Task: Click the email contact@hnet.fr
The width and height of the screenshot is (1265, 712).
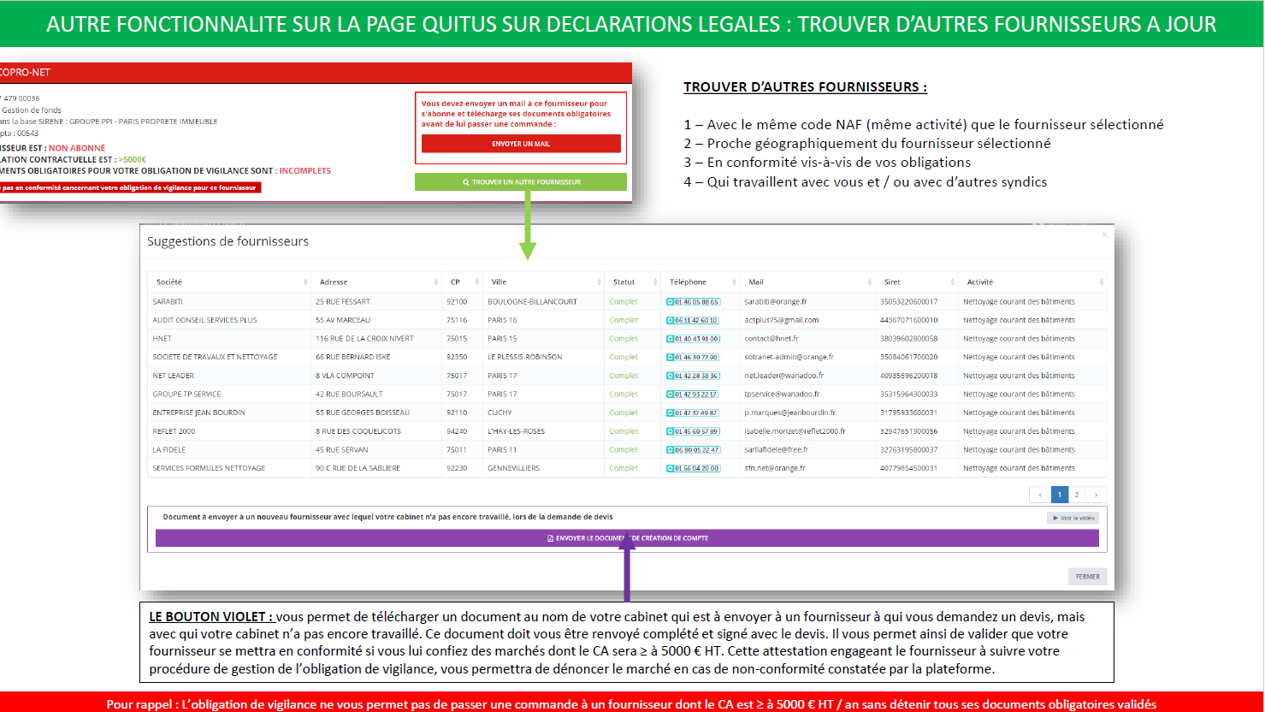Action: pos(771,339)
